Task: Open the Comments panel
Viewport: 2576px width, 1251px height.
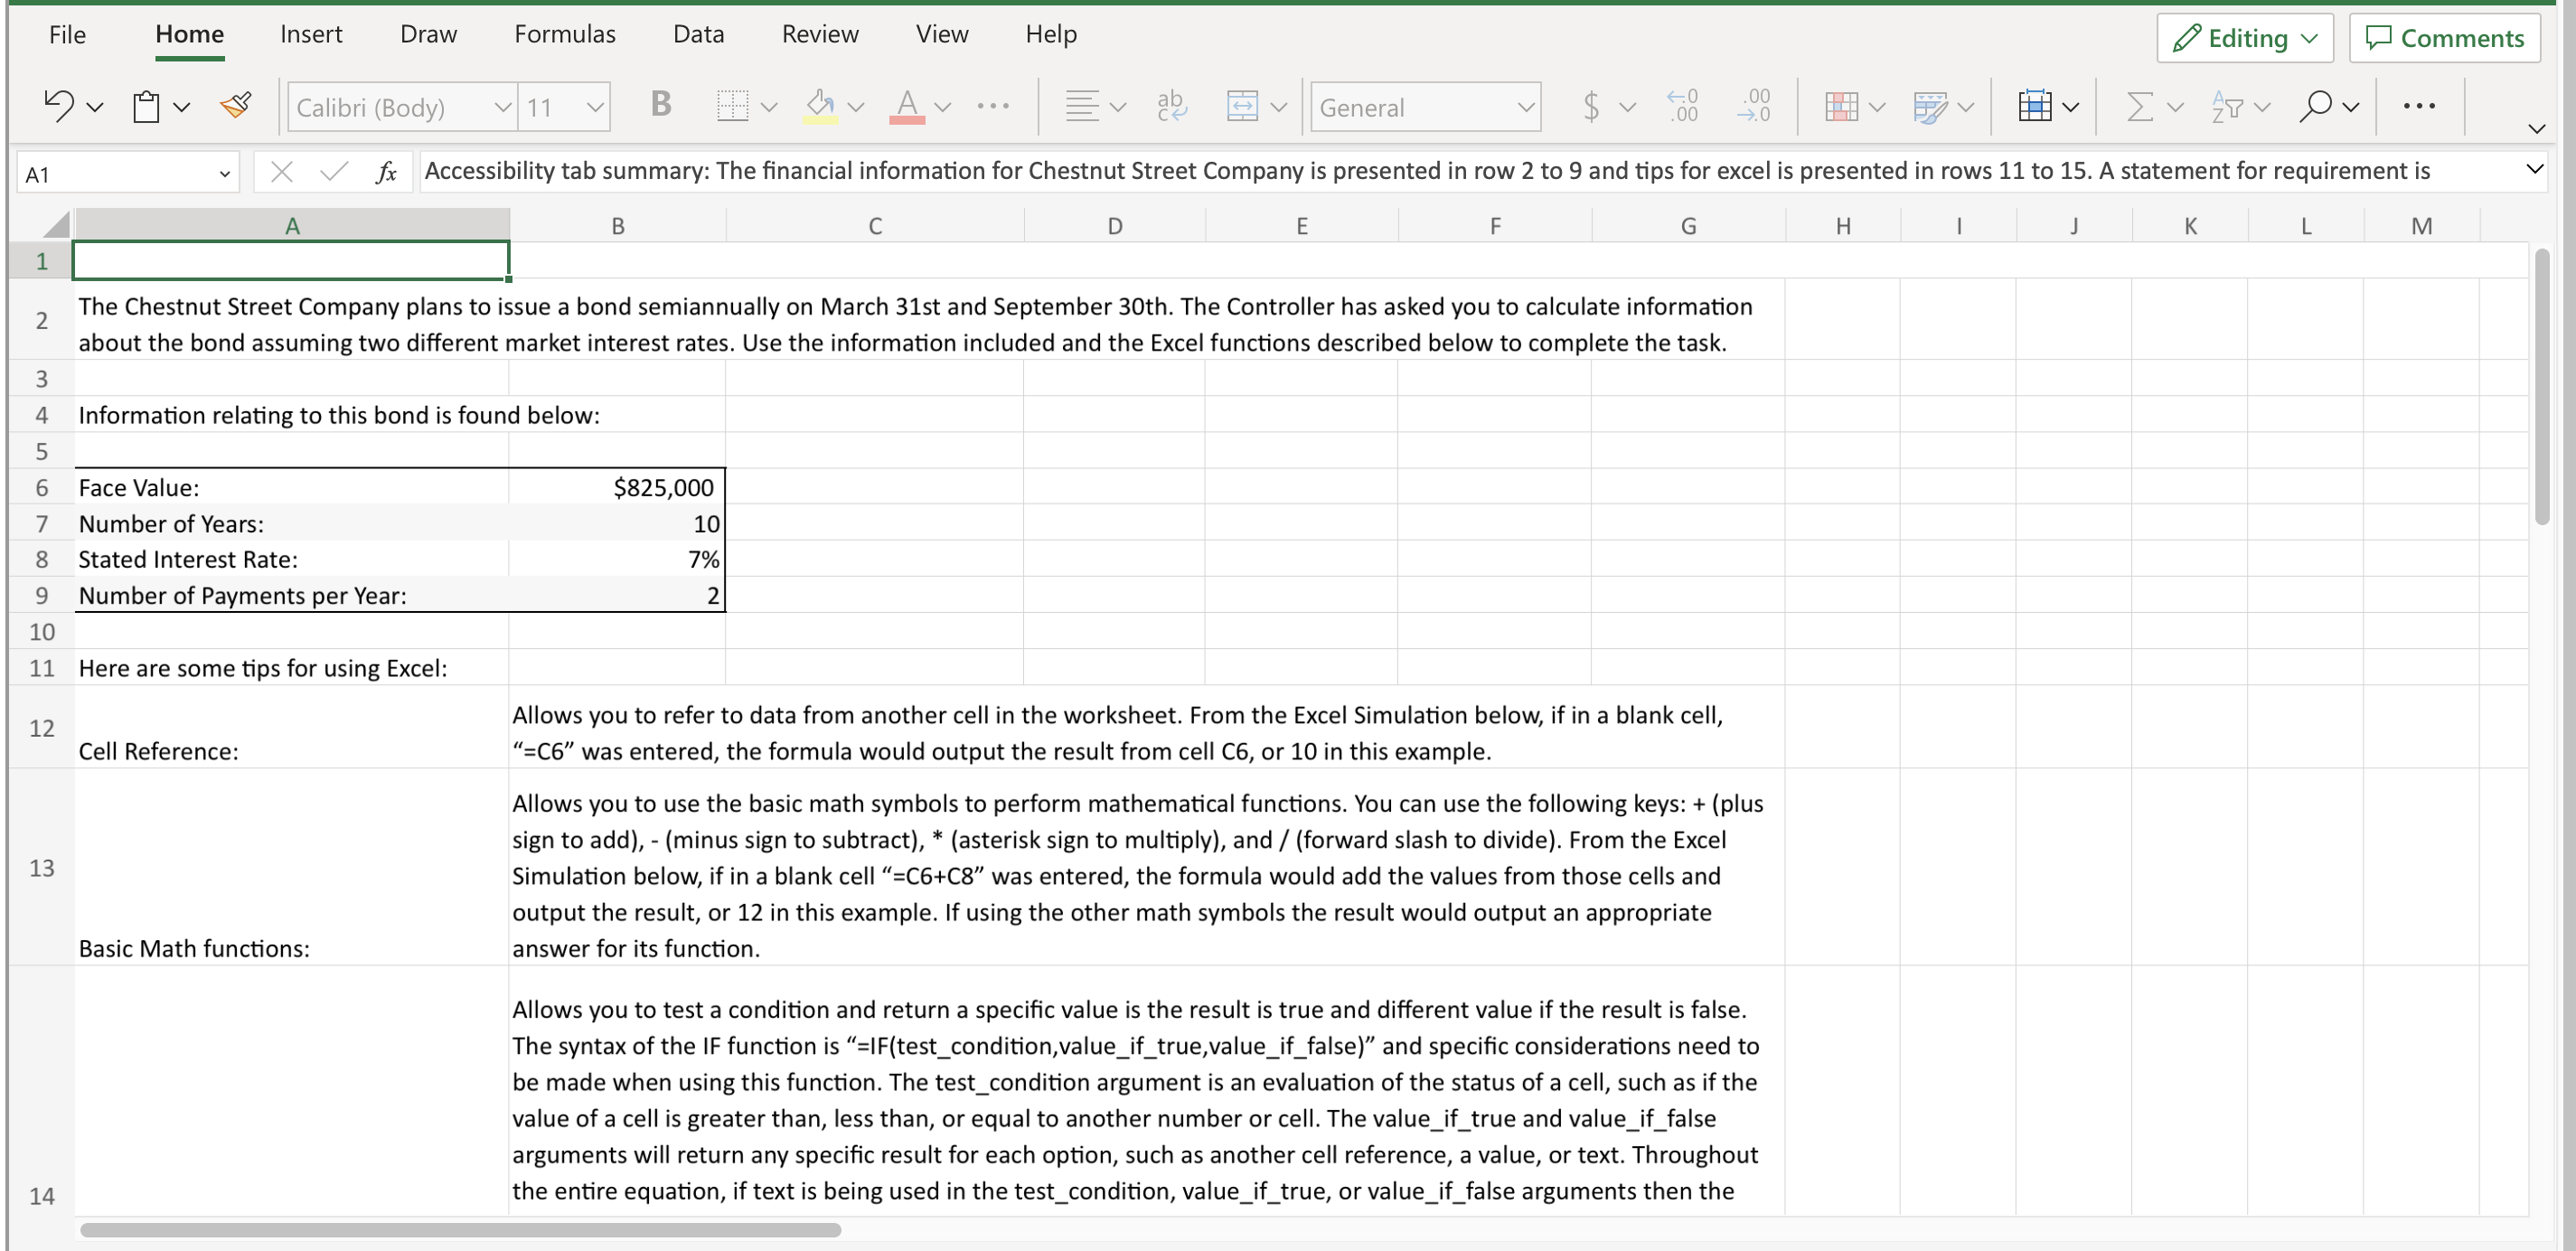Action: pos(2446,38)
